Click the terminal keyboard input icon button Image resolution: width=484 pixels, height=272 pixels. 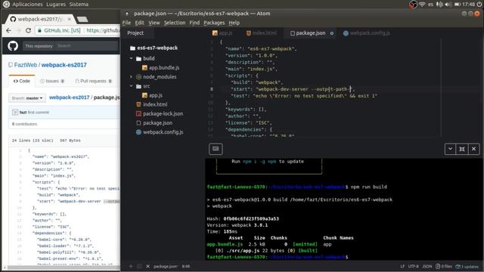216,149
